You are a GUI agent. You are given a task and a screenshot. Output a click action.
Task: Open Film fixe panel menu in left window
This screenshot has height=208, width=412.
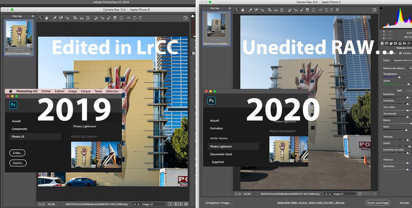(33, 16)
